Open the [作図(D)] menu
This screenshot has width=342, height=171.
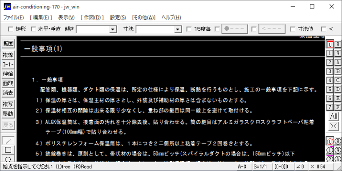click(x=92, y=17)
